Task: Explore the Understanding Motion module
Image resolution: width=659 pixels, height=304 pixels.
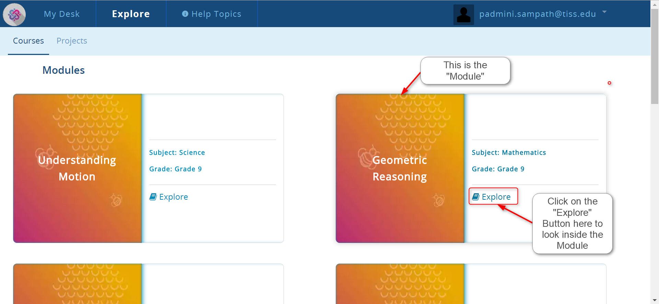Action: pos(173,197)
